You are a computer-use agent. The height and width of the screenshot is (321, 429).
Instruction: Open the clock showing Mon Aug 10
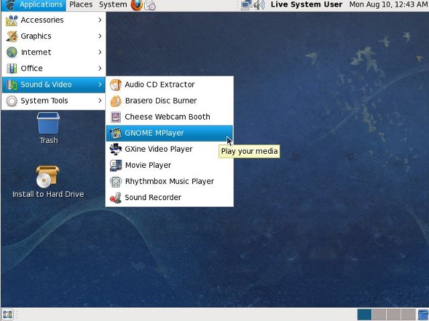tap(389, 5)
